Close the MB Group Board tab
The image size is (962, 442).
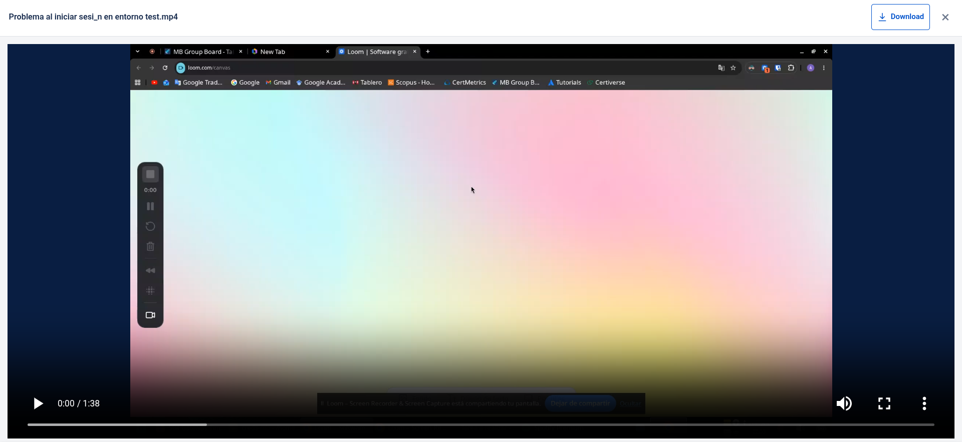pyautogui.click(x=241, y=52)
